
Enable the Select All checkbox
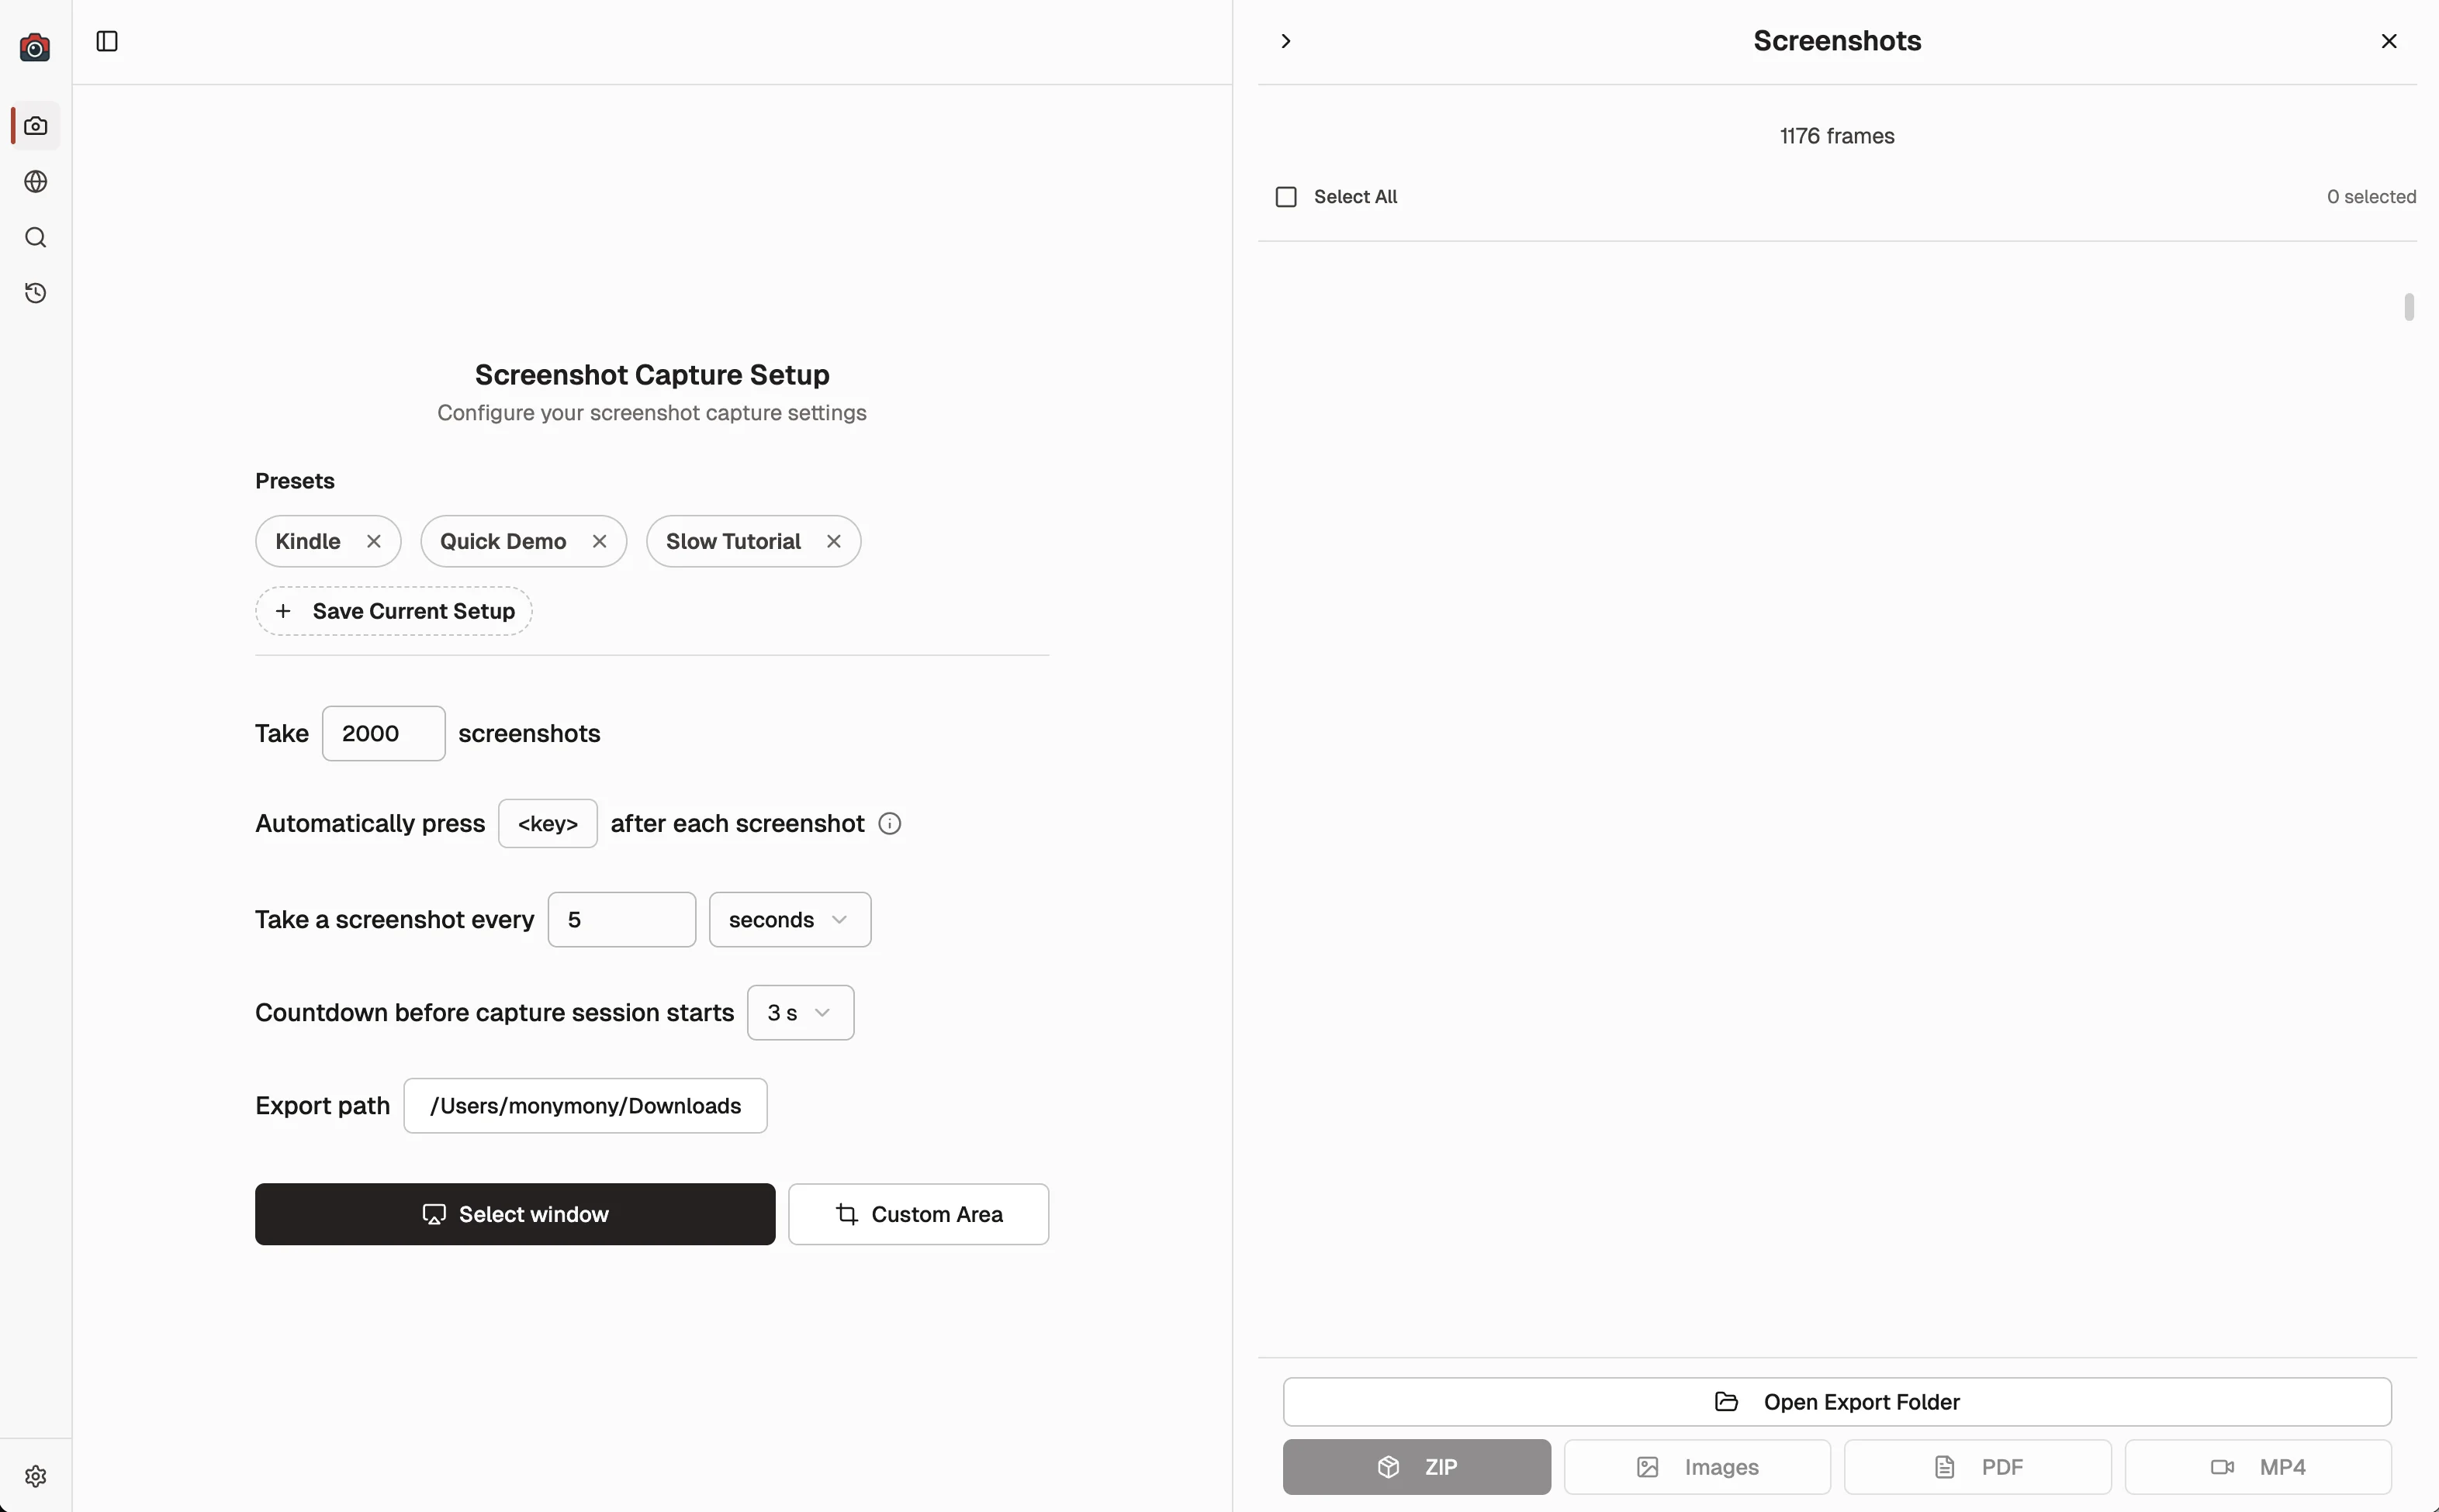(x=1285, y=196)
